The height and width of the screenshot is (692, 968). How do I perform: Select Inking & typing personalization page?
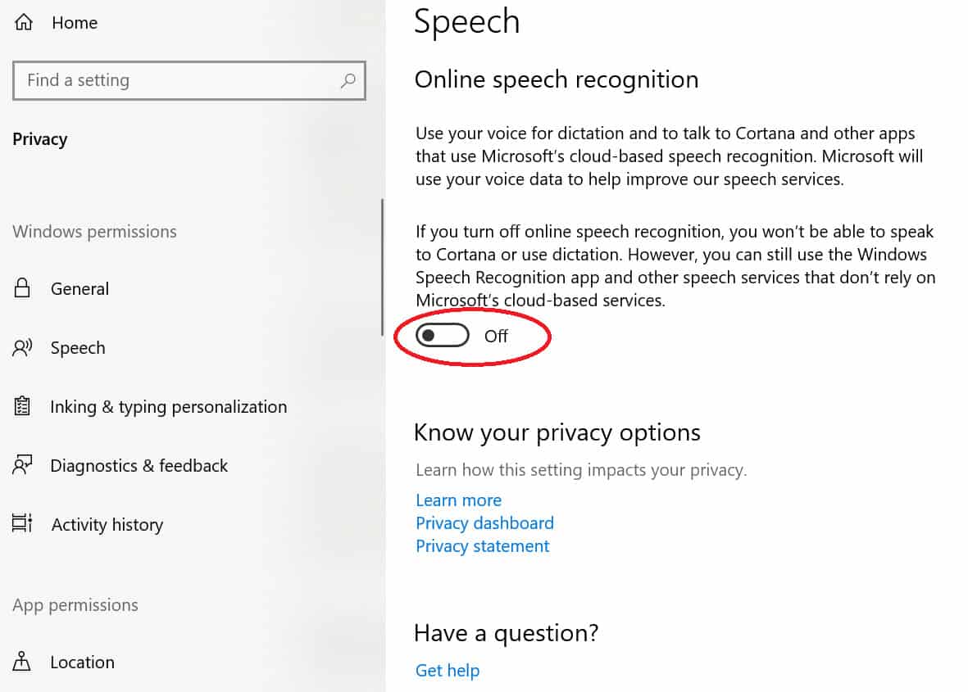point(168,406)
